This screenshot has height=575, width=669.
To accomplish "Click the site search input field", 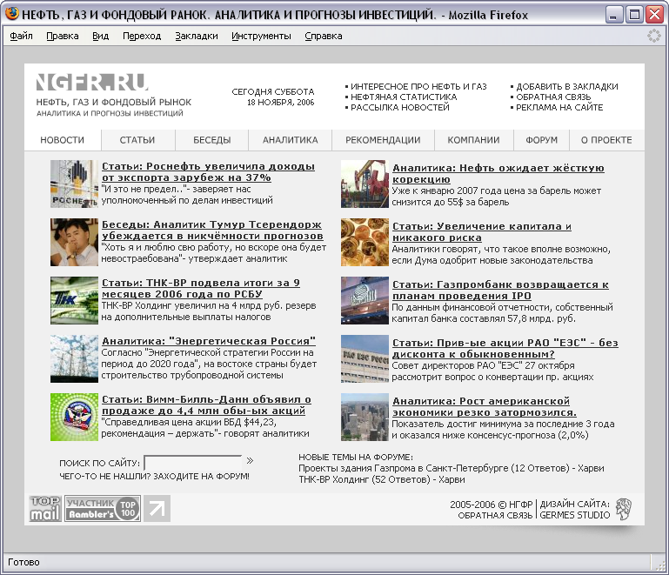I will 193,463.
